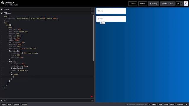Focus the Name input field
The width and height of the screenshot is (189, 106).
click(x=111, y=11)
